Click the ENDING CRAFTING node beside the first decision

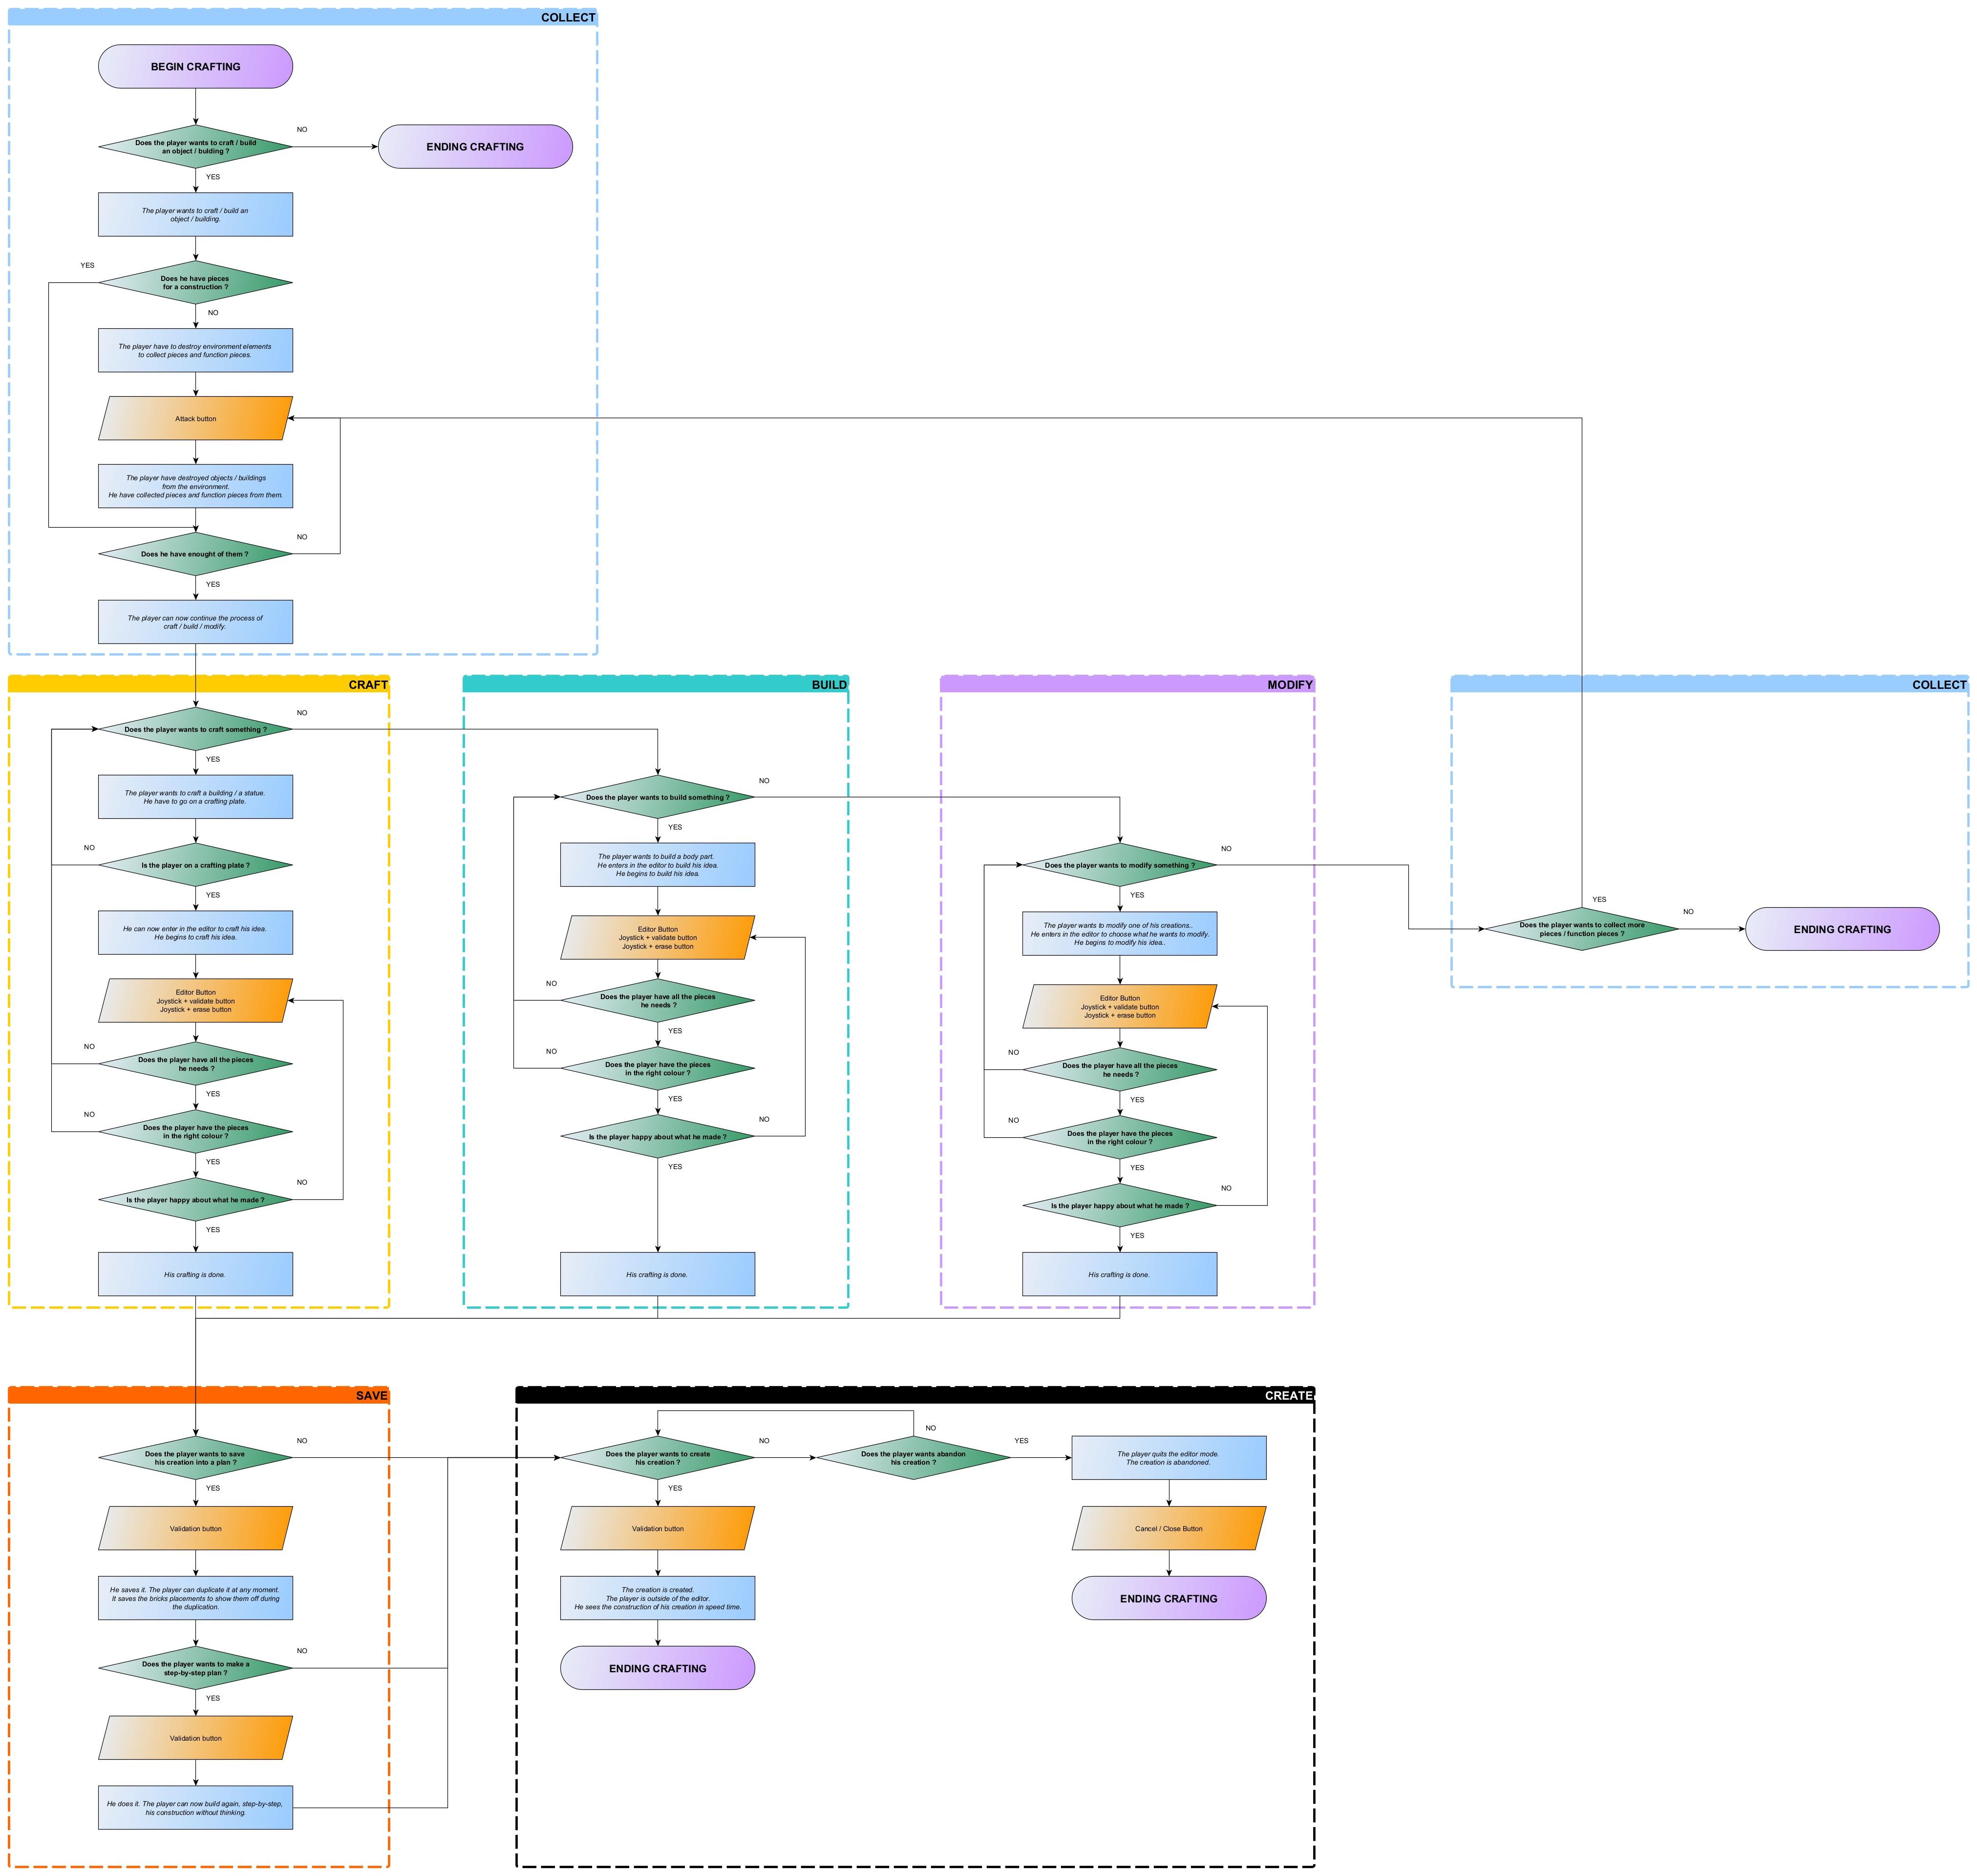[475, 147]
